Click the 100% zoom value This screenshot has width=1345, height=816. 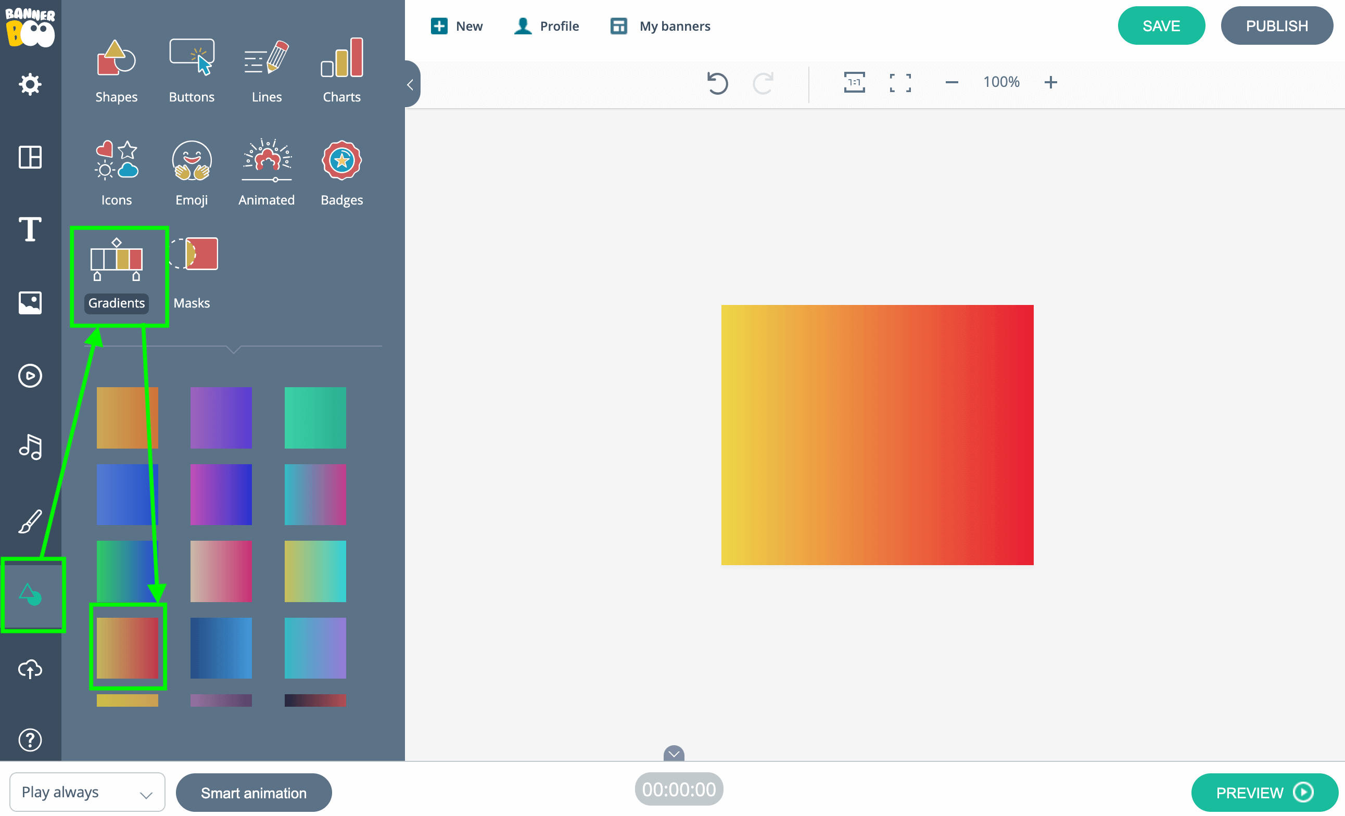point(1001,82)
